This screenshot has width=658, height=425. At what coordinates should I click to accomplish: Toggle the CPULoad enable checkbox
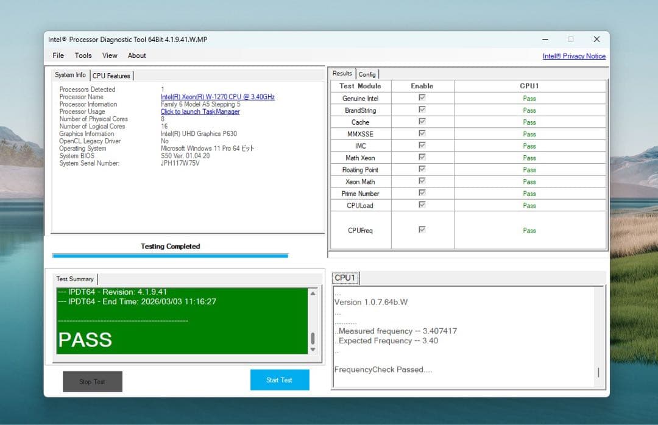point(422,205)
